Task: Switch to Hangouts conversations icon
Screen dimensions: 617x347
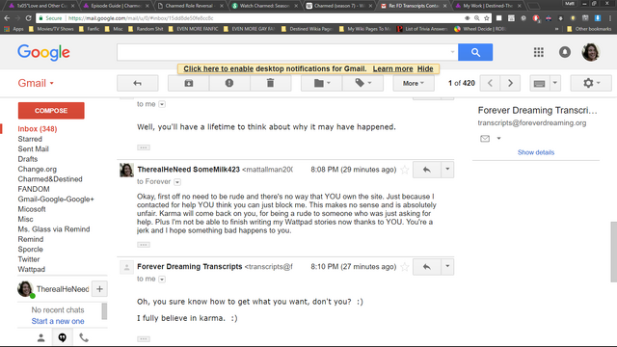Action: tap(62, 337)
